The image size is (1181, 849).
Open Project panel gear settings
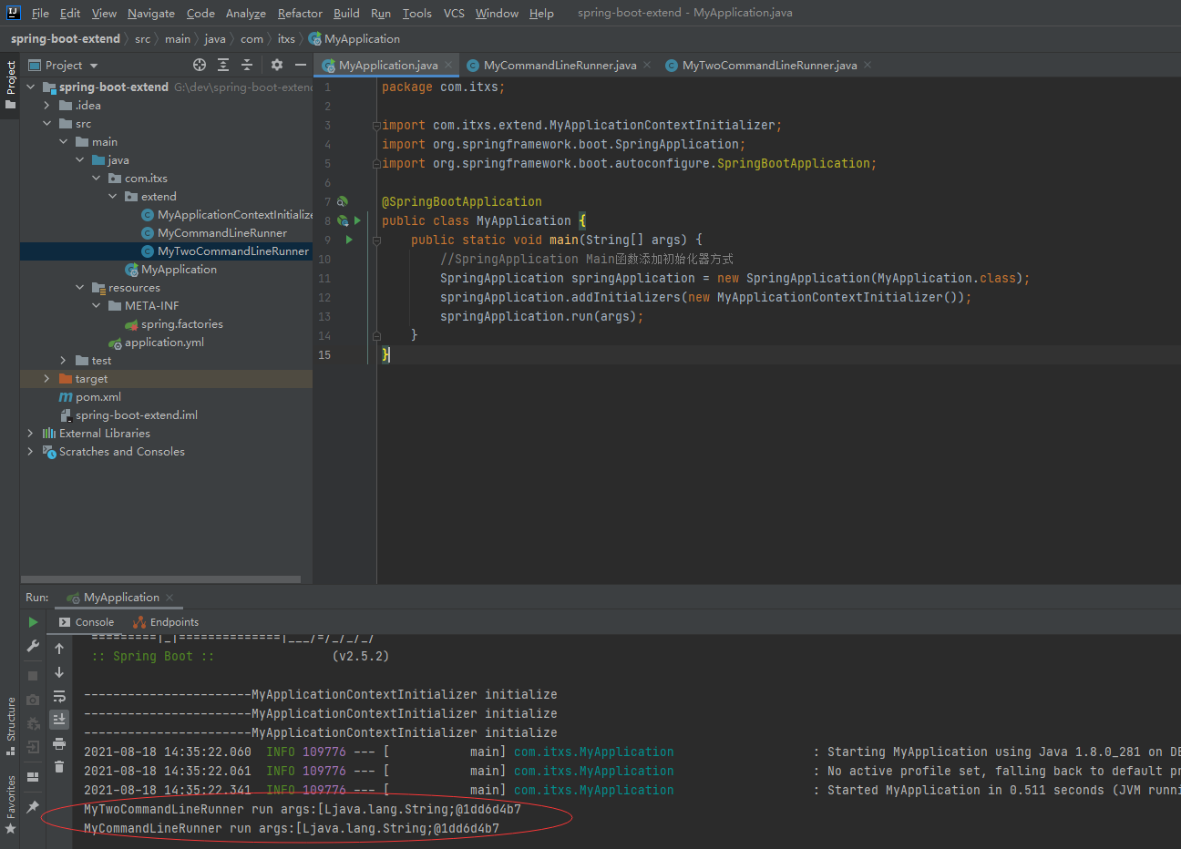pyautogui.click(x=277, y=65)
